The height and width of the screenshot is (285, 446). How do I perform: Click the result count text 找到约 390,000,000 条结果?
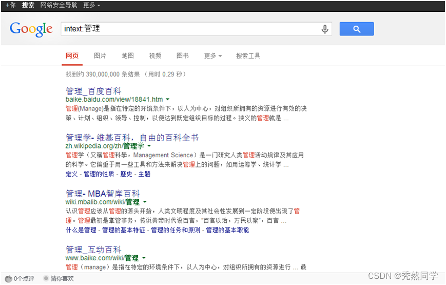coord(103,74)
